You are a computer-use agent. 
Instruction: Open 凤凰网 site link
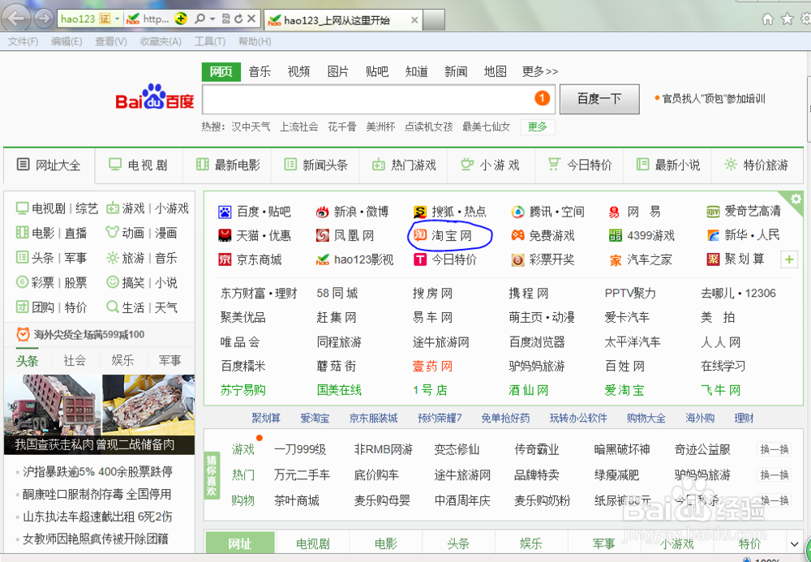tap(345, 236)
